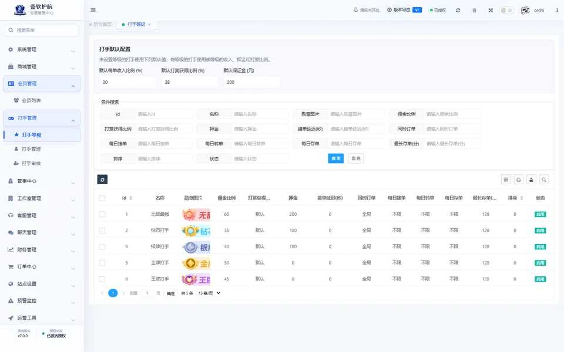Viewport: 564px width, 352px height.
Task: Close the 打手等级 tab
Action: 150,25
